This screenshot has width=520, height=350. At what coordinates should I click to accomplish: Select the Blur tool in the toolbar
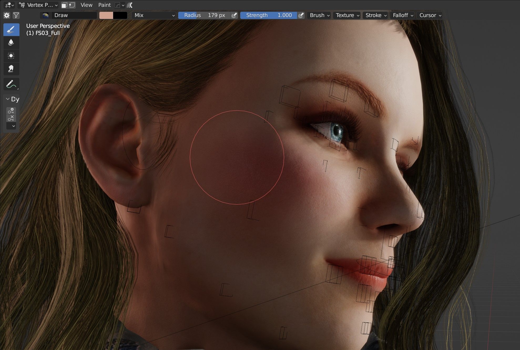pyautogui.click(x=11, y=42)
